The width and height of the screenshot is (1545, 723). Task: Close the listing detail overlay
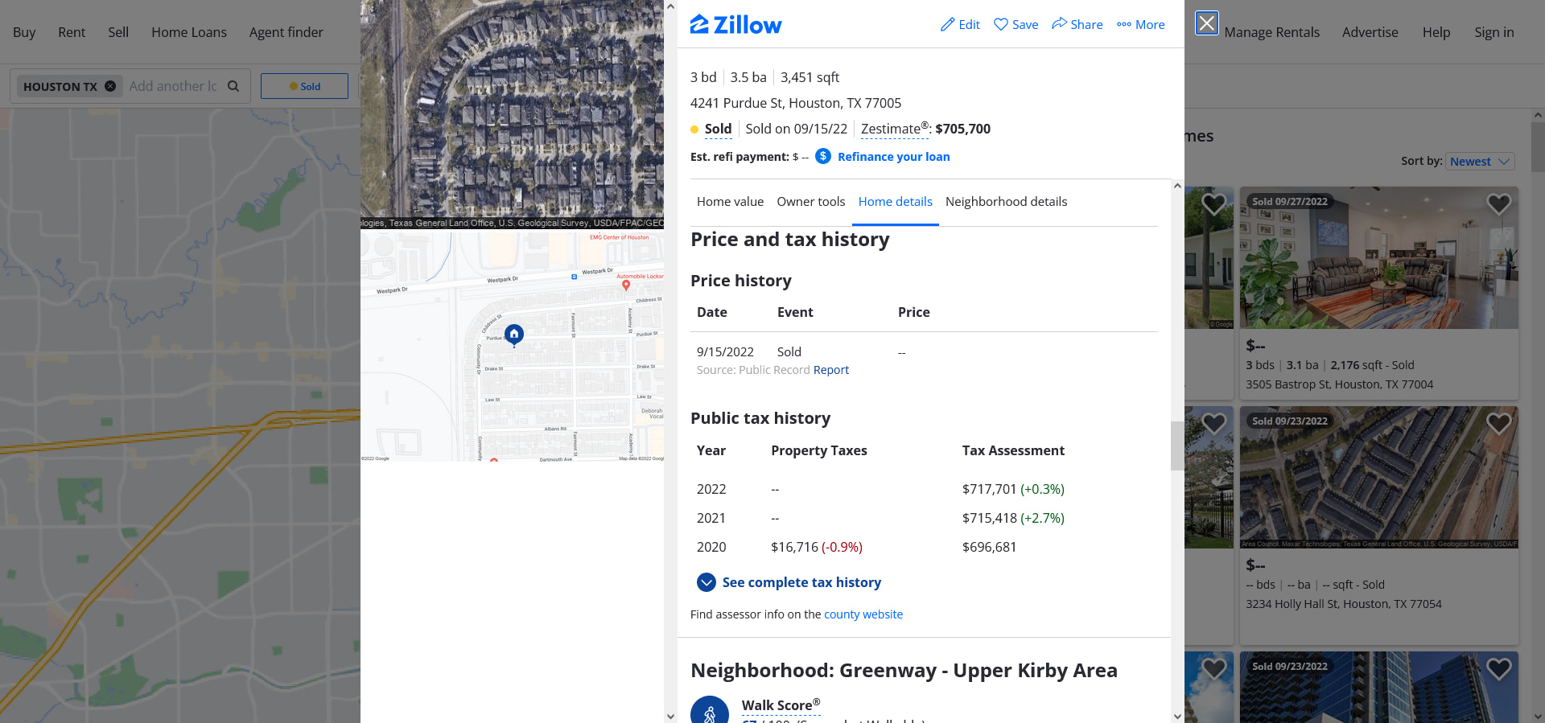pyautogui.click(x=1206, y=23)
